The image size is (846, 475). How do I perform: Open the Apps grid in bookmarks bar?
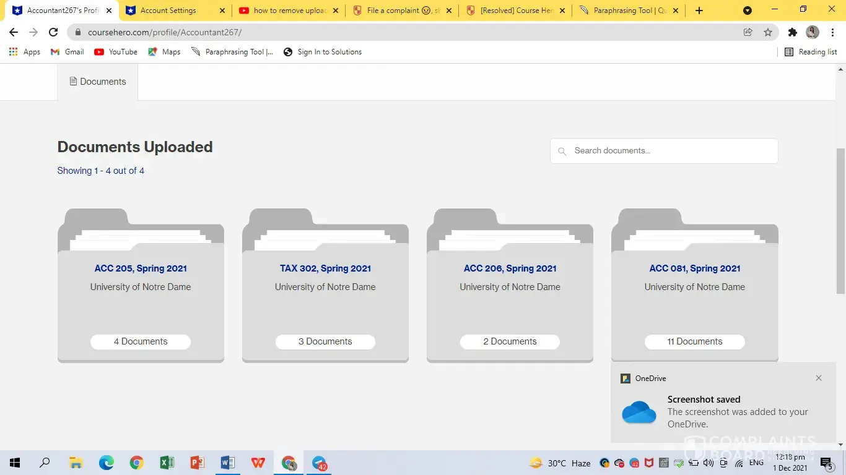click(x=25, y=52)
